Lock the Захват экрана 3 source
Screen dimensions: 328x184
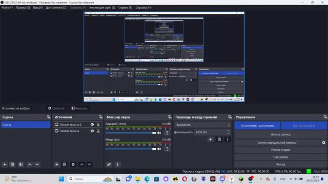[x=98, y=125]
